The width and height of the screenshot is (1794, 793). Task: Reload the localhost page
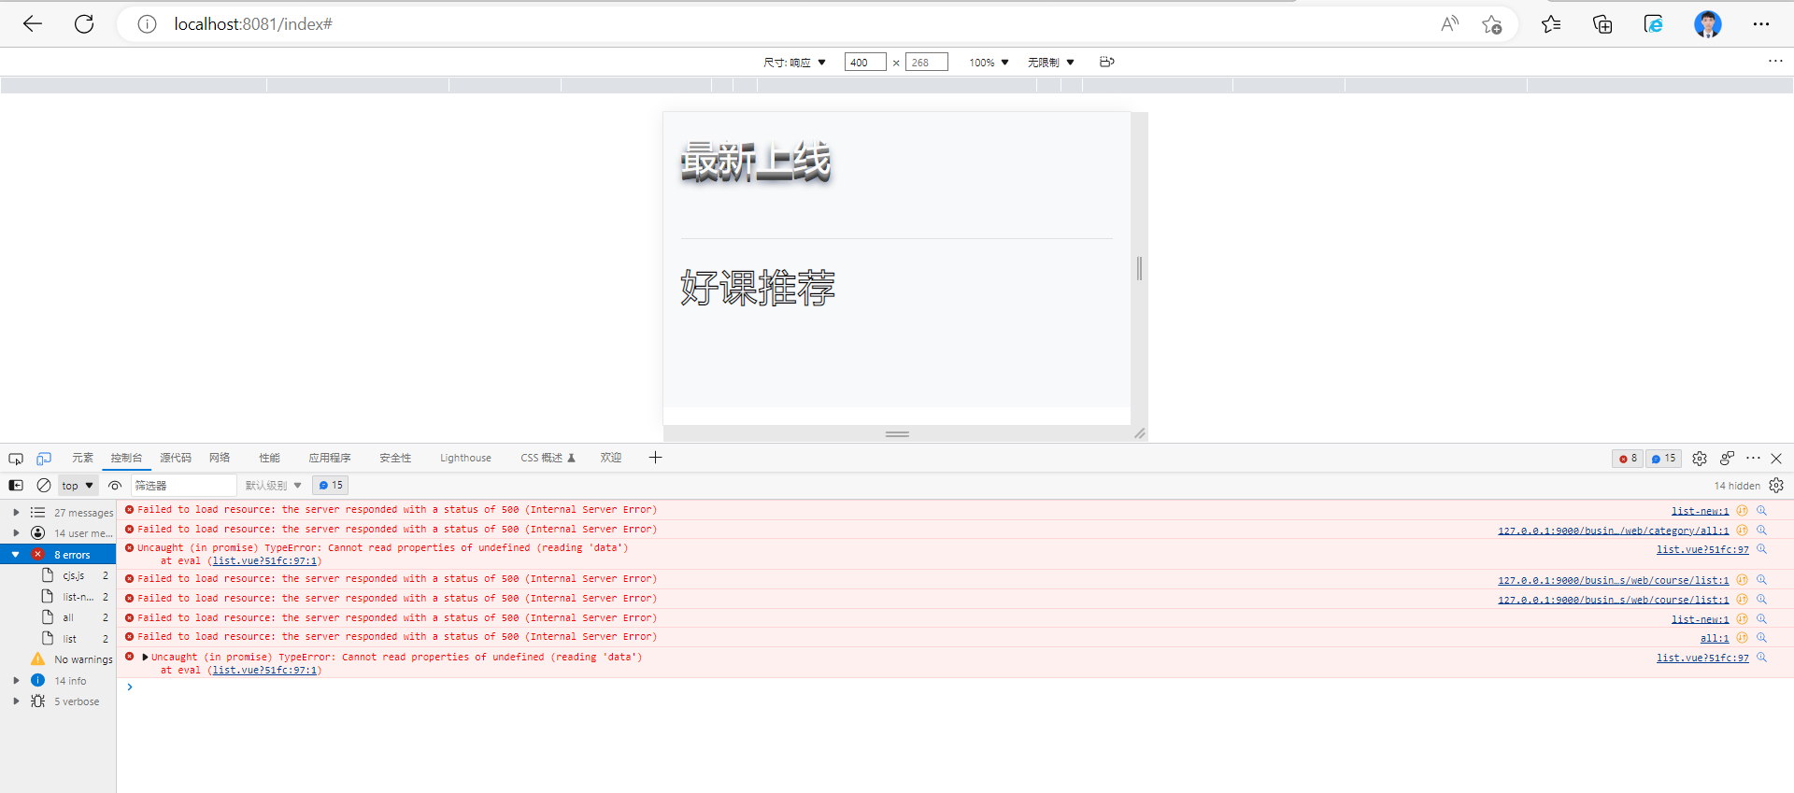tap(84, 24)
